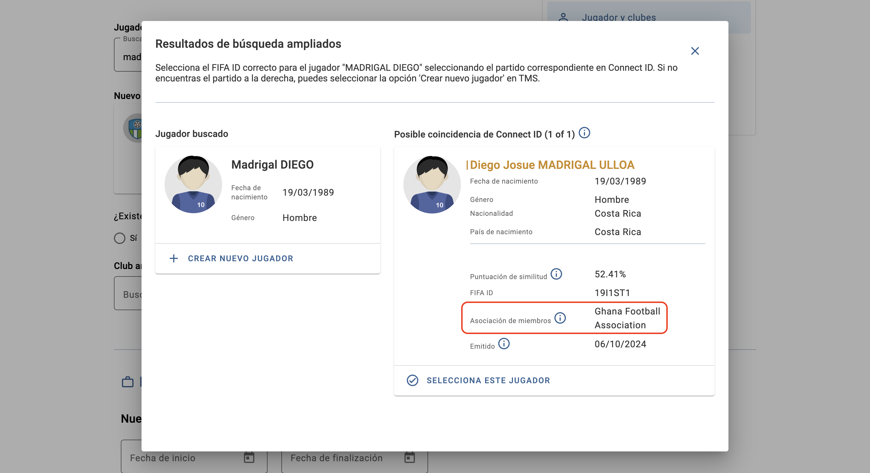The width and height of the screenshot is (870, 473).
Task: Click the Jugador buscado heading
Action: (192, 134)
